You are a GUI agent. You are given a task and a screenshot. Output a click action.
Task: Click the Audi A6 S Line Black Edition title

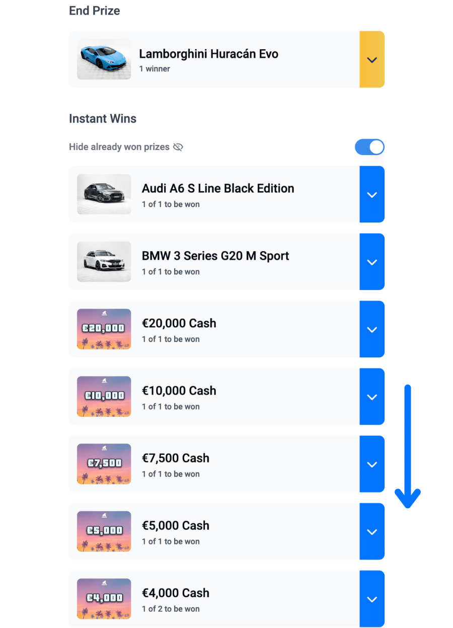click(218, 189)
